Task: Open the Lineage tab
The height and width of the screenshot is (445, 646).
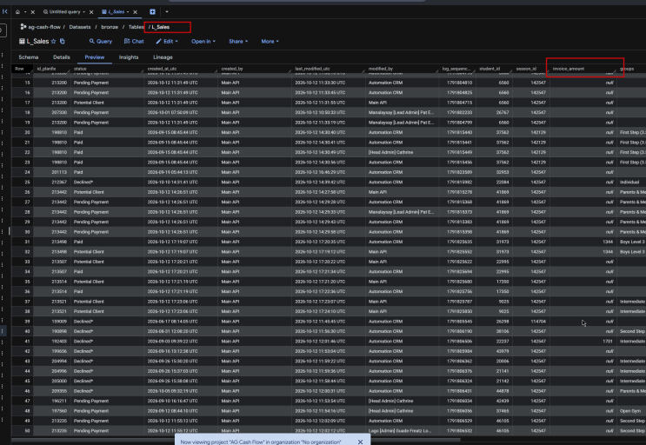Action: click(163, 57)
